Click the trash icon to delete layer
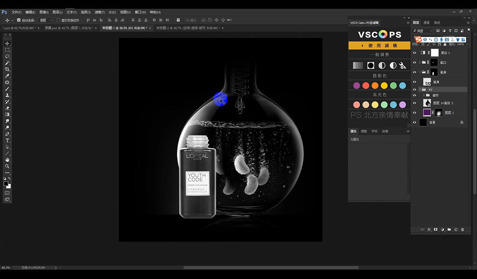 pos(463,230)
